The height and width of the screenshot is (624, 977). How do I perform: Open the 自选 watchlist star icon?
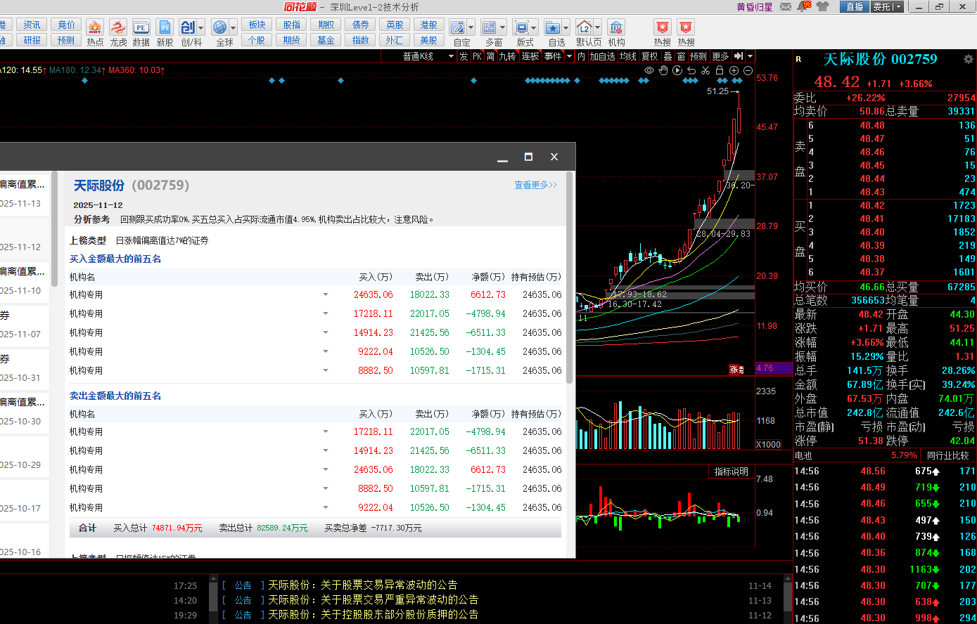[553, 28]
